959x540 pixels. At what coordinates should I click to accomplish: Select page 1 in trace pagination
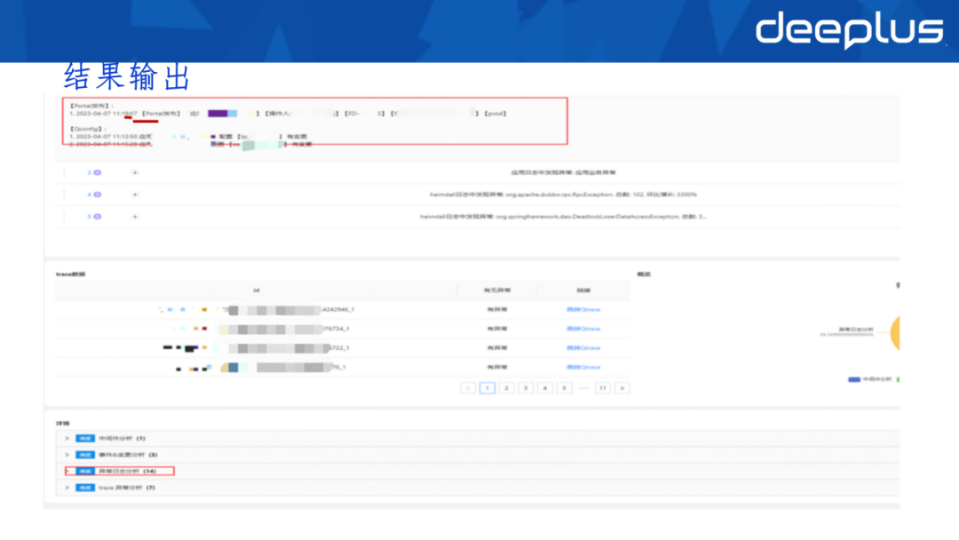[x=487, y=388]
